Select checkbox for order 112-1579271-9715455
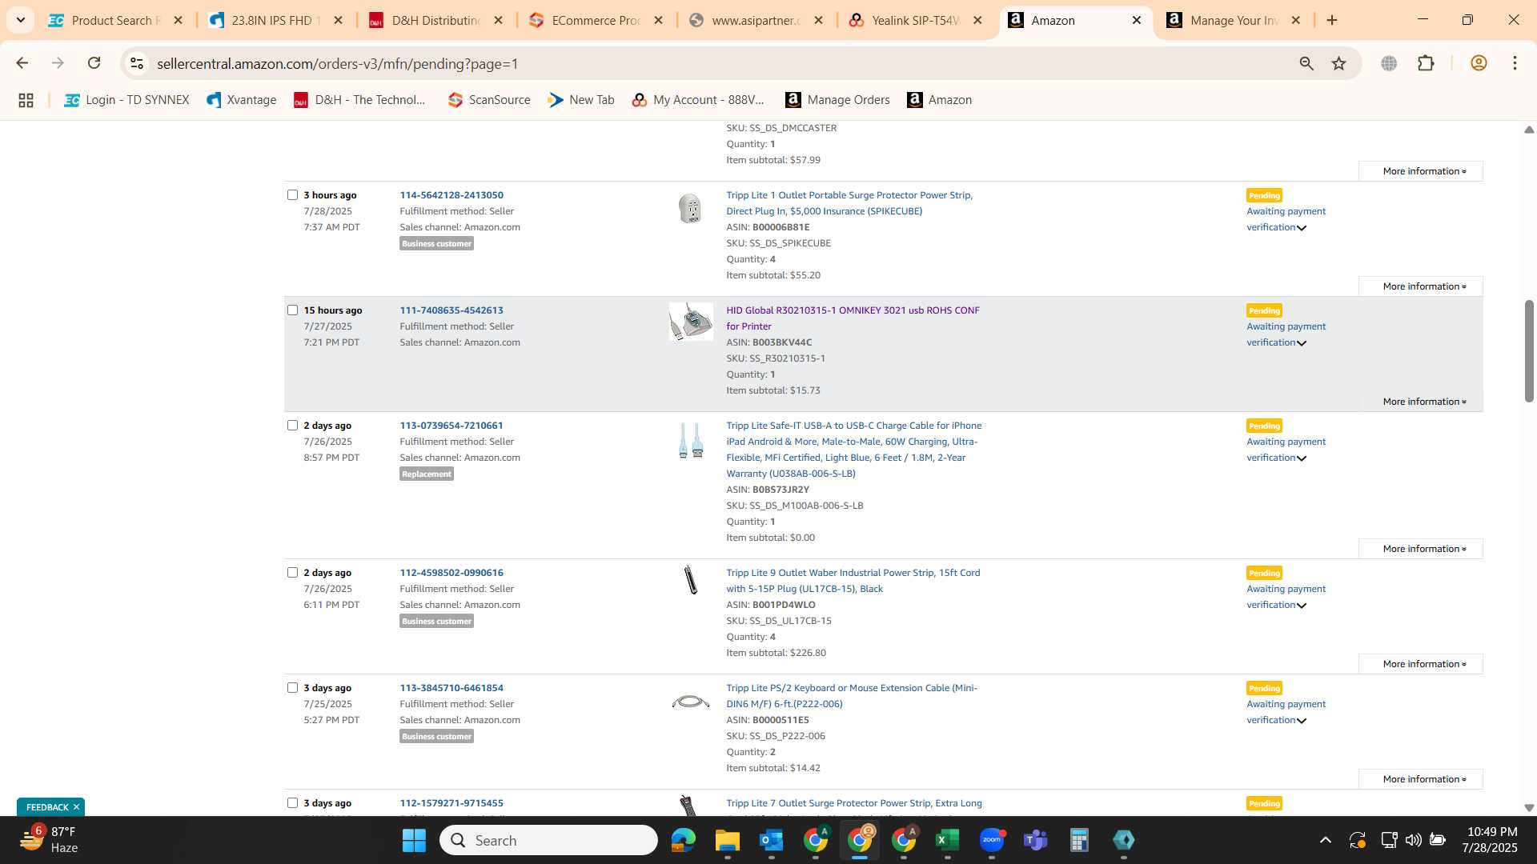 pyautogui.click(x=292, y=802)
